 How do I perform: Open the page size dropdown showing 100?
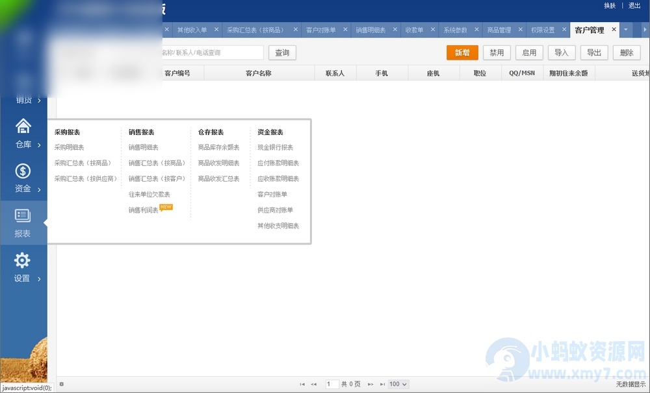(396, 384)
